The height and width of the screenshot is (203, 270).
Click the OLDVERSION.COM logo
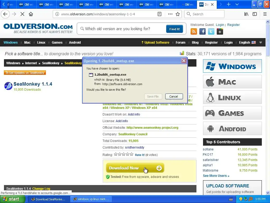coord(38,28)
